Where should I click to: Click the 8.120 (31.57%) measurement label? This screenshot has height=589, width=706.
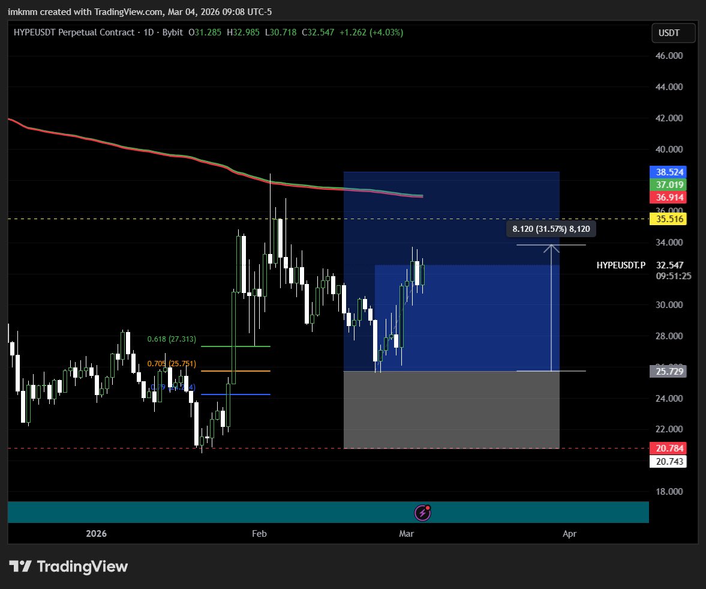point(551,229)
